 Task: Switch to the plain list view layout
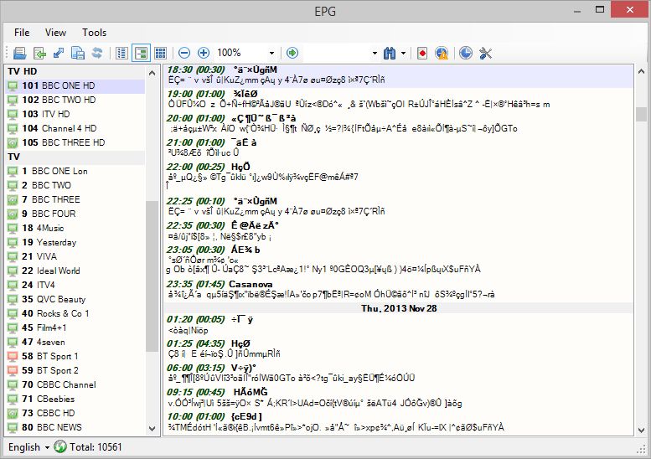click(x=122, y=53)
